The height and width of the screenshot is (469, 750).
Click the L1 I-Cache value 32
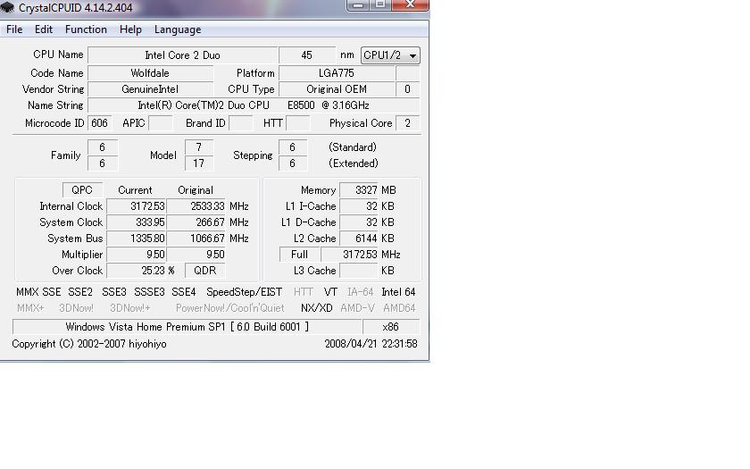coord(359,206)
